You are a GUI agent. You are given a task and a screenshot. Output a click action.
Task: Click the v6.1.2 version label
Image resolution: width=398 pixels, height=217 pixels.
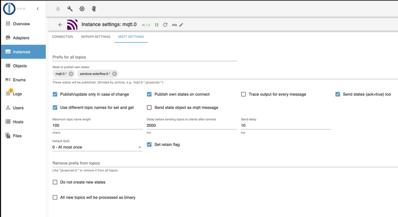146,25
